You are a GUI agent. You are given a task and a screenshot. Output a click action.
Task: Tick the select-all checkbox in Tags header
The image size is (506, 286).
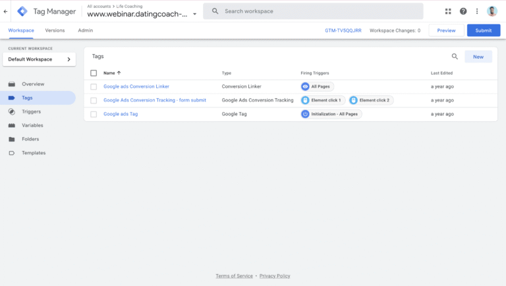coord(94,73)
